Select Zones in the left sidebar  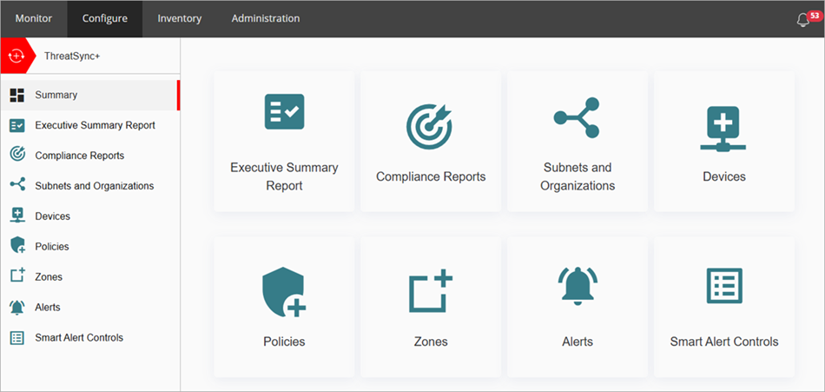tap(49, 276)
